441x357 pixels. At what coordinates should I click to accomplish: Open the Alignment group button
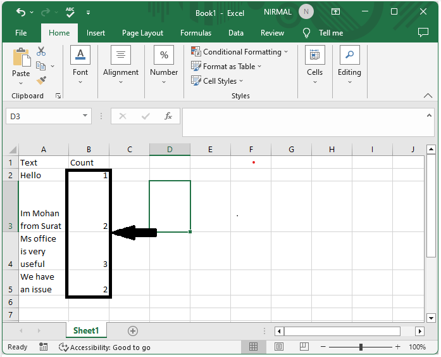pos(121,65)
